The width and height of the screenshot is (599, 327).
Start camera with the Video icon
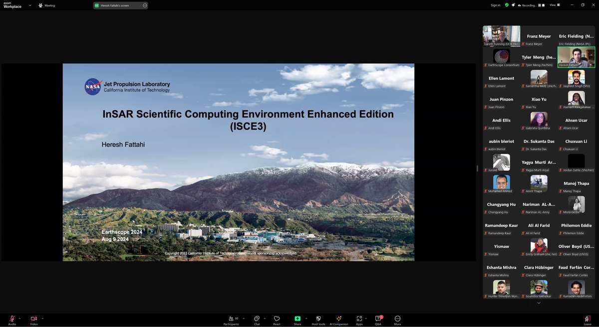coord(34,319)
